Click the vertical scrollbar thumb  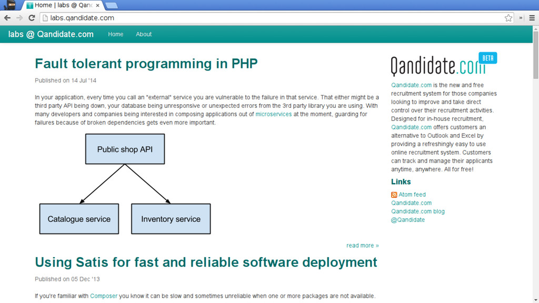pos(535,56)
